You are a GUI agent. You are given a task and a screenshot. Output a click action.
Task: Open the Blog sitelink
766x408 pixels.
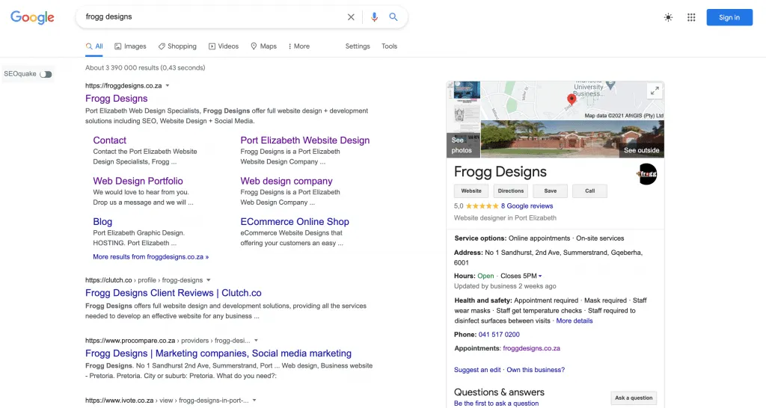click(102, 222)
